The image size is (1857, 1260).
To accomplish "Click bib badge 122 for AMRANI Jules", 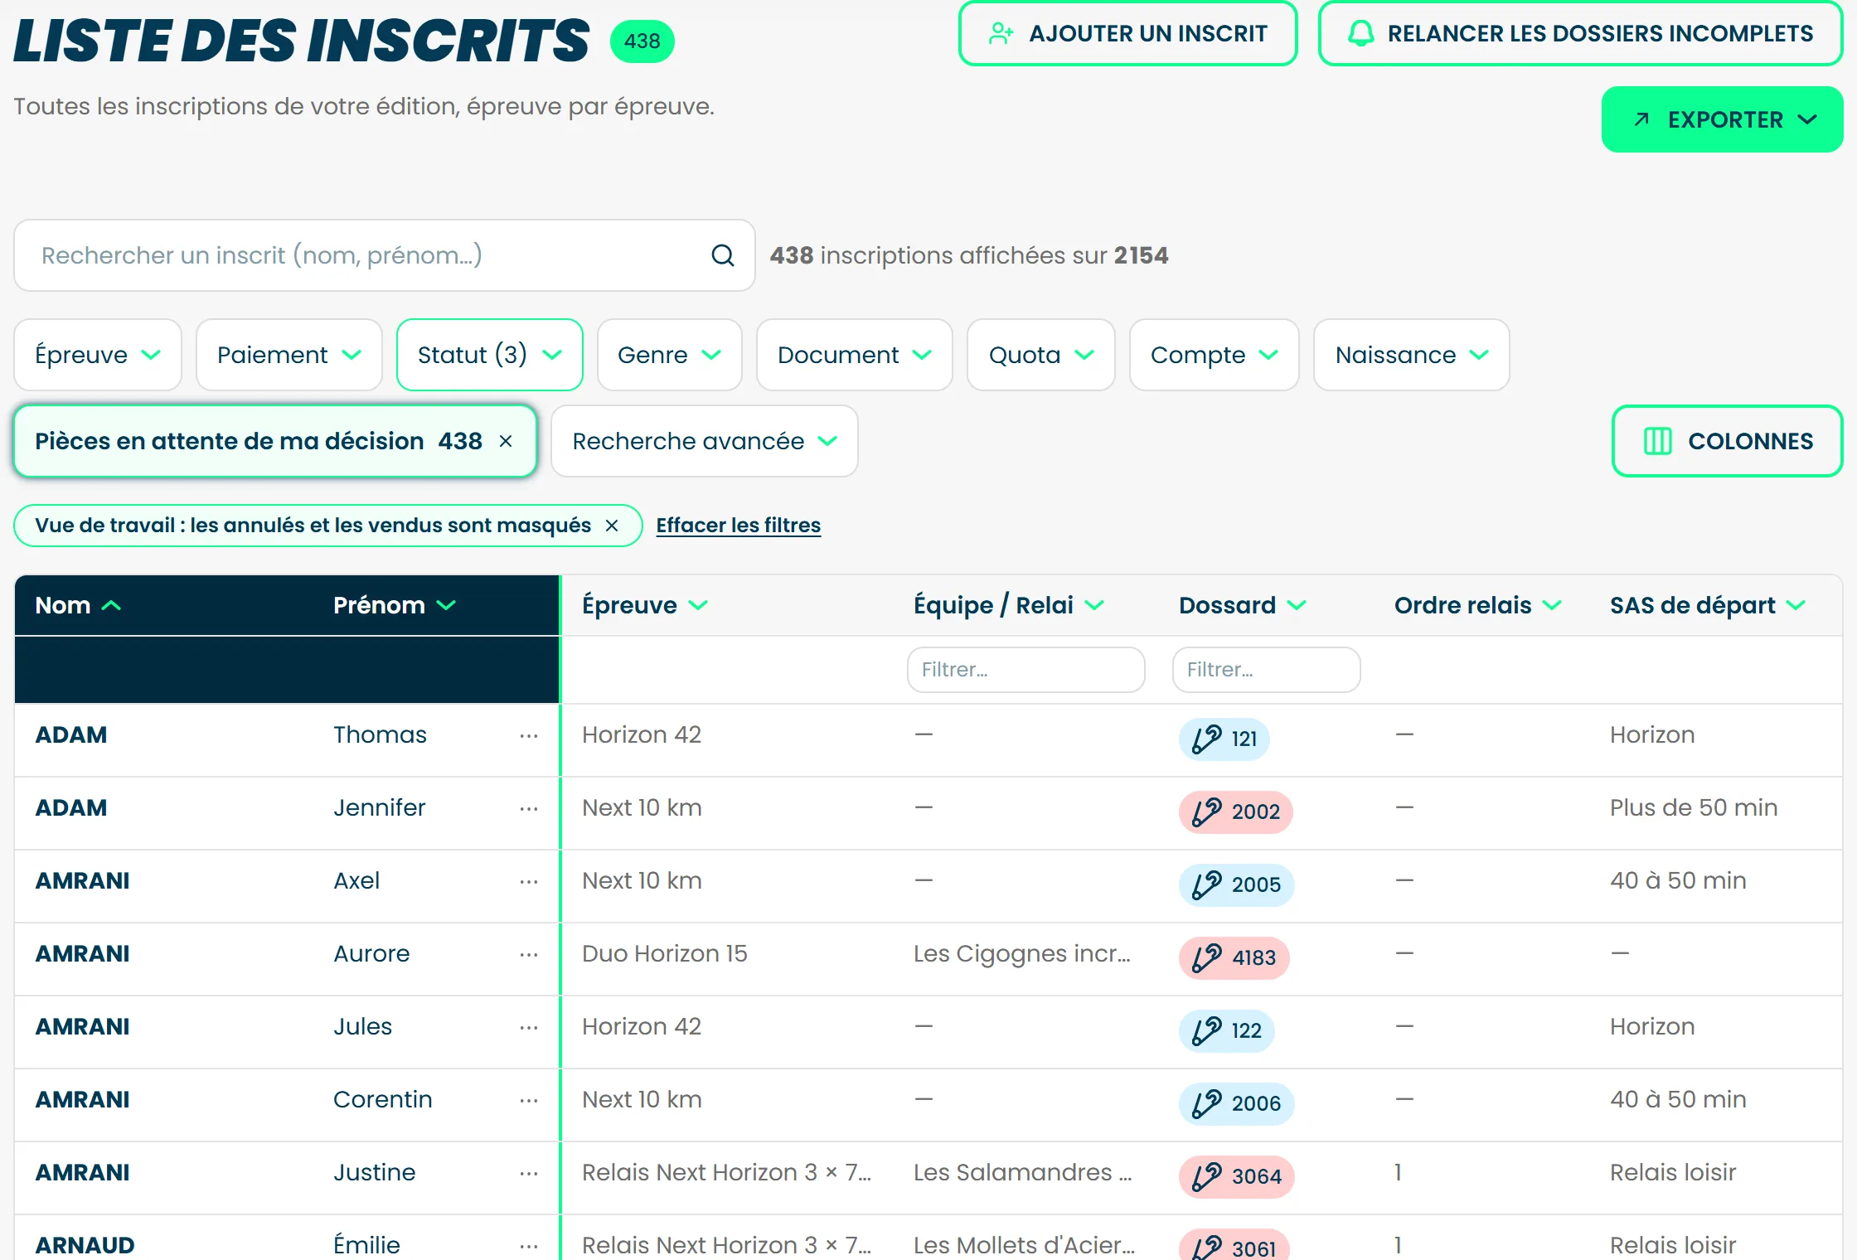I will coord(1226,1030).
